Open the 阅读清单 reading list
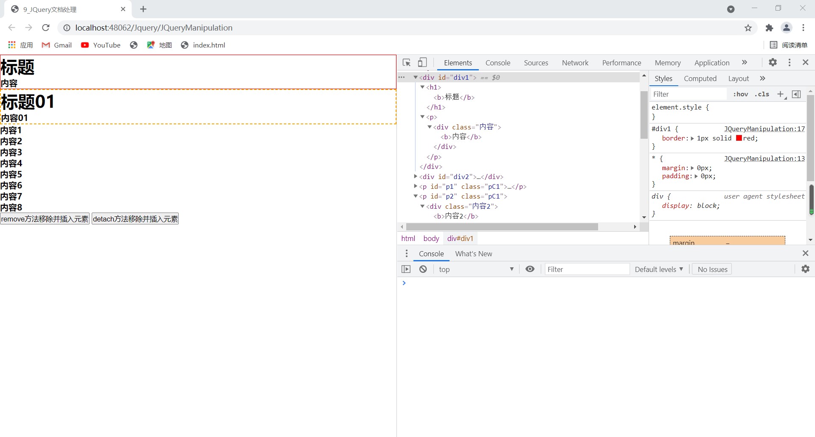 pos(789,45)
